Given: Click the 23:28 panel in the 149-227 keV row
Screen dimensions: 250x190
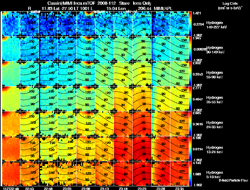Looking at the screenshot, I should tap(161, 24).
